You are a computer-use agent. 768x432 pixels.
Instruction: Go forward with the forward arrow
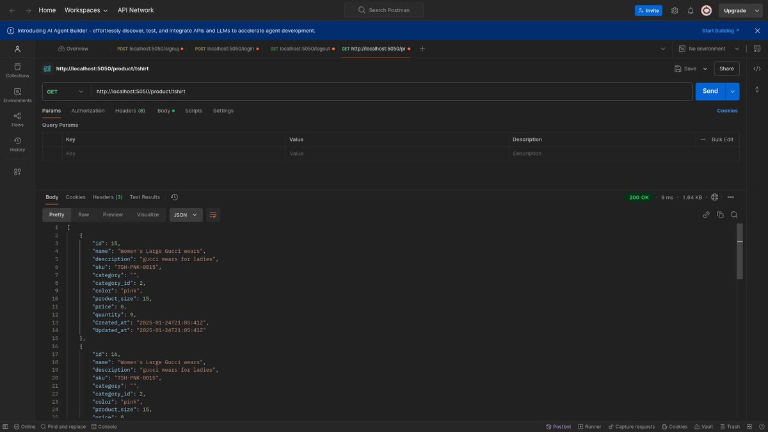(28, 10)
